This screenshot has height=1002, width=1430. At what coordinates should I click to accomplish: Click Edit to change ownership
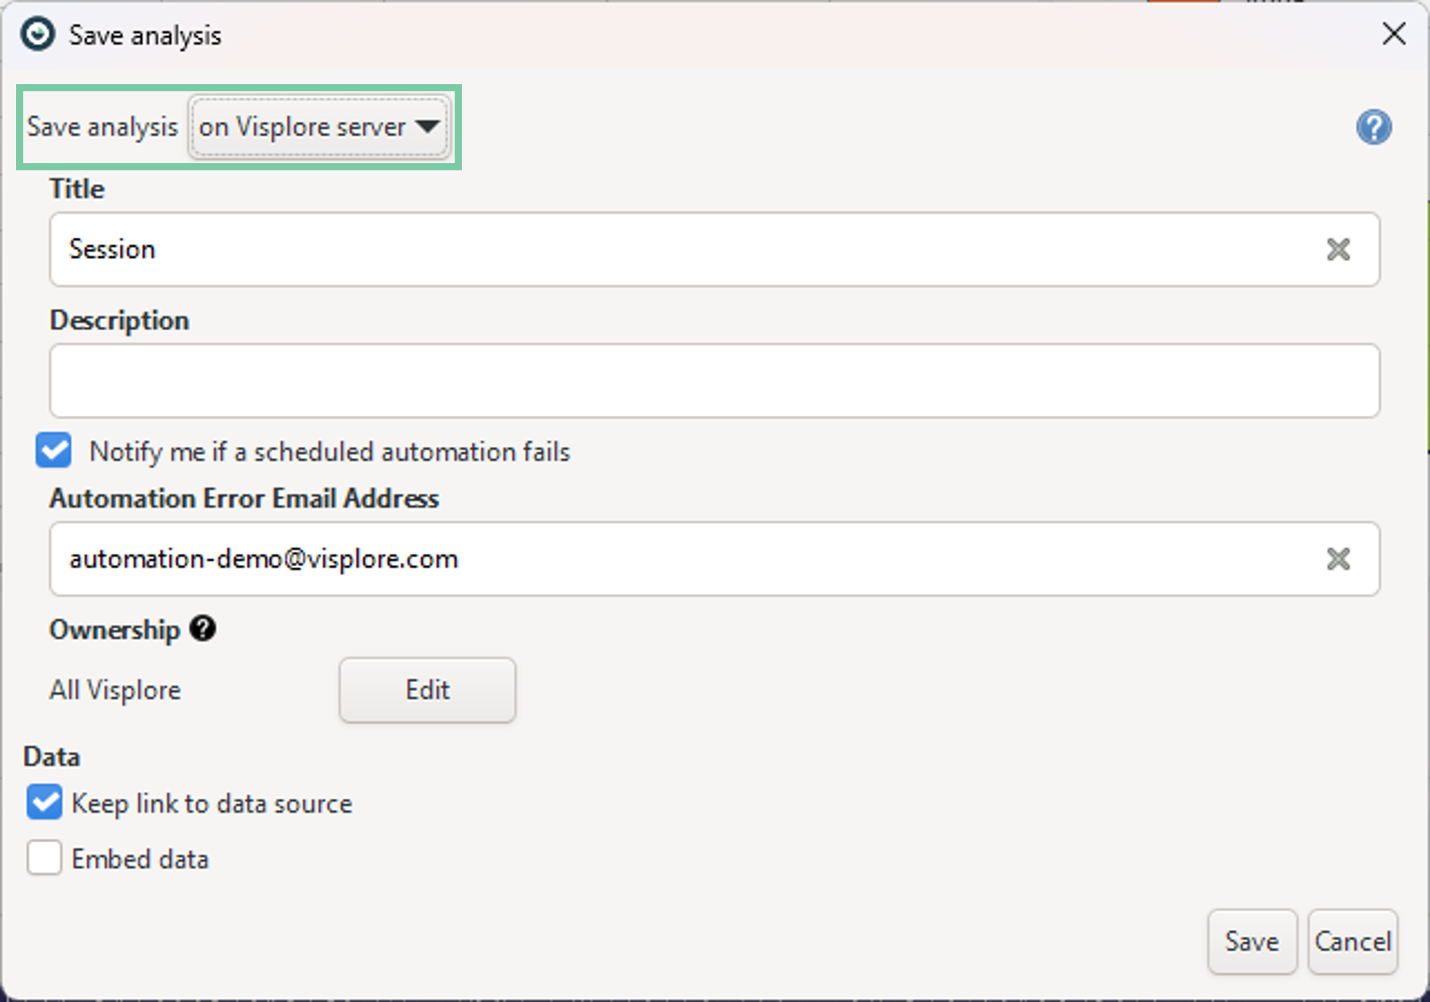tap(427, 690)
